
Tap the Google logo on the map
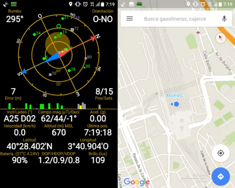[137, 181]
